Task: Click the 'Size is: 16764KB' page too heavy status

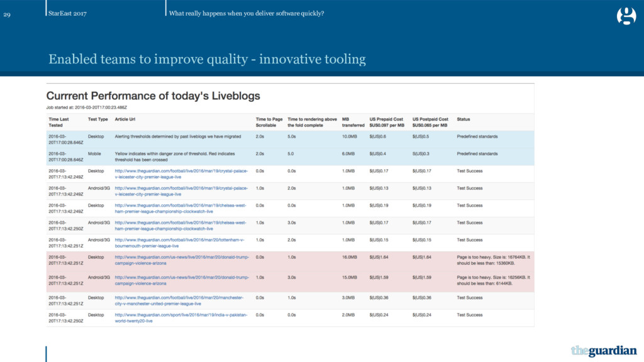Action: 493,260
